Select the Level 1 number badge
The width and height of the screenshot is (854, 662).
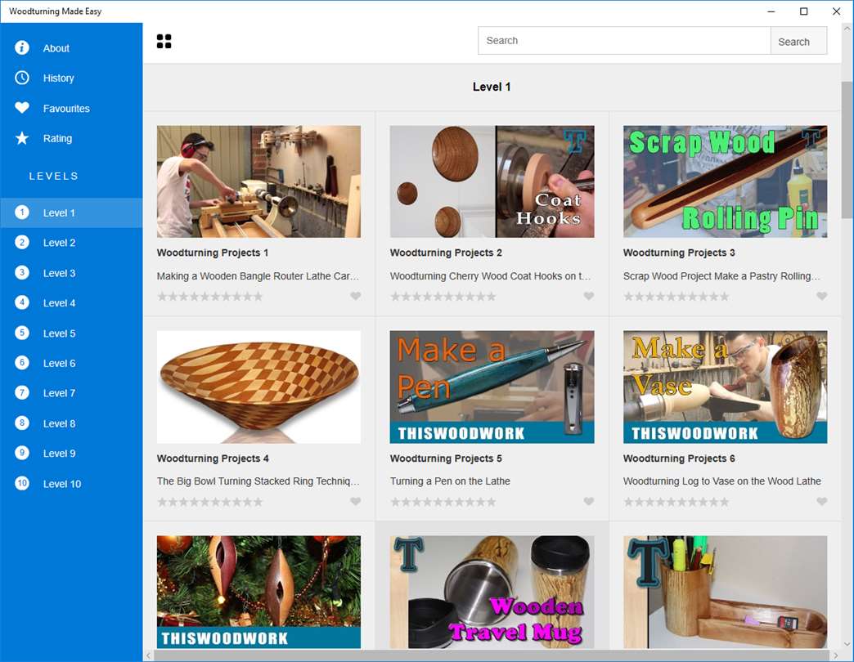(x=22, y=212)
